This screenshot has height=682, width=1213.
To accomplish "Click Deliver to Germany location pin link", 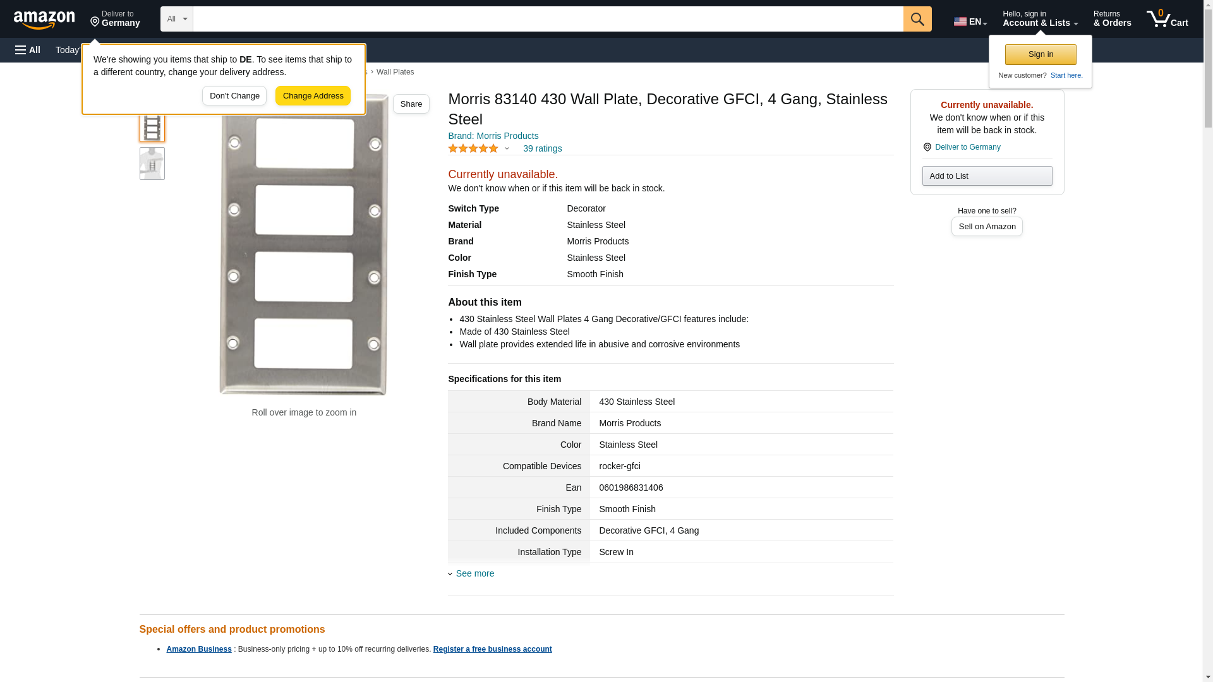I will click(x=967, y=147).
